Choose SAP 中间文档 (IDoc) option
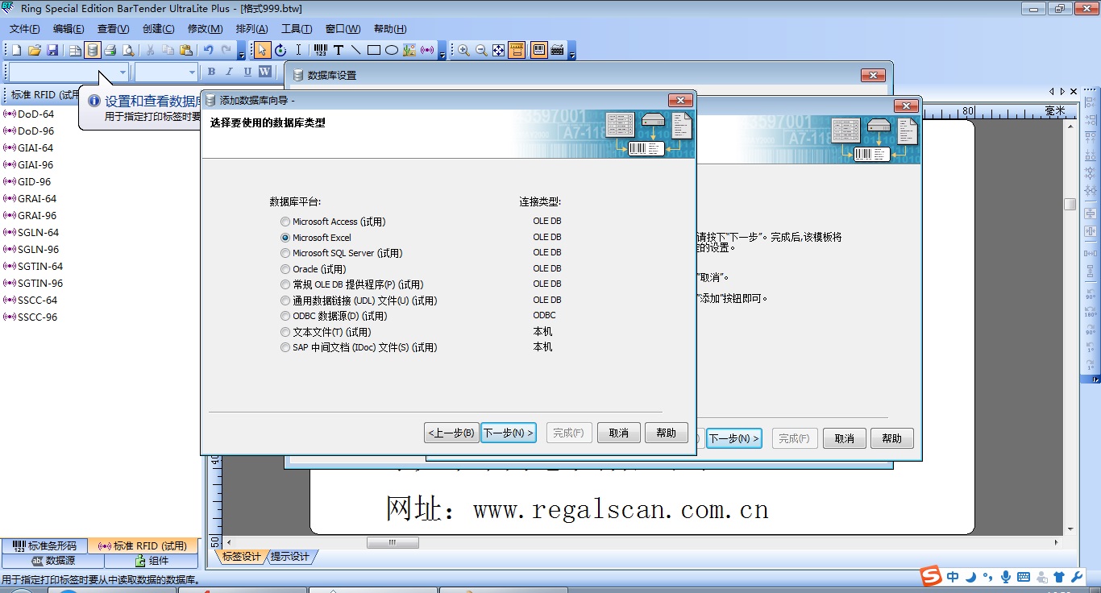 tap(359, 347)
